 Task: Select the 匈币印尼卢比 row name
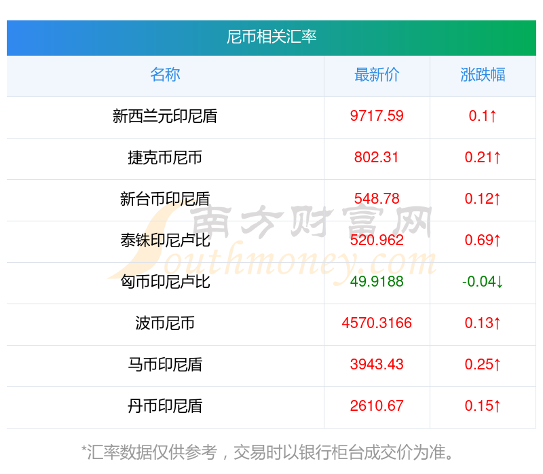(165, 282)
